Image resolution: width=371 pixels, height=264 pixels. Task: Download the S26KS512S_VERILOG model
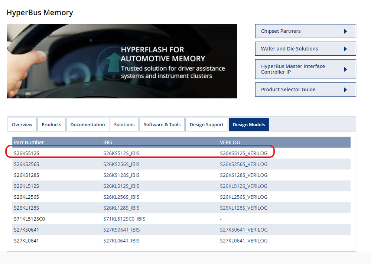(244, 153)
